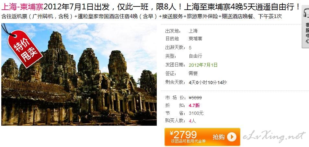Click the 该团品可抵用代金券 voucher note

(x=188, y=141)
